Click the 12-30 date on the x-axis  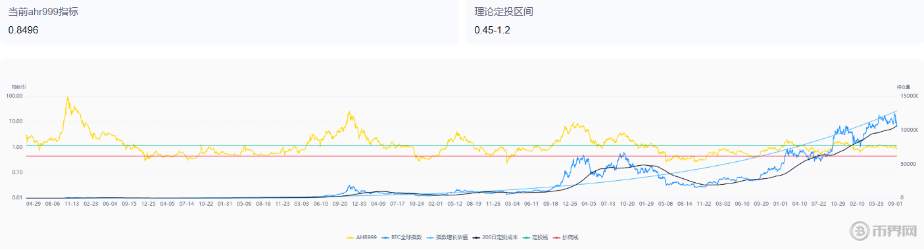coord(358,204)
